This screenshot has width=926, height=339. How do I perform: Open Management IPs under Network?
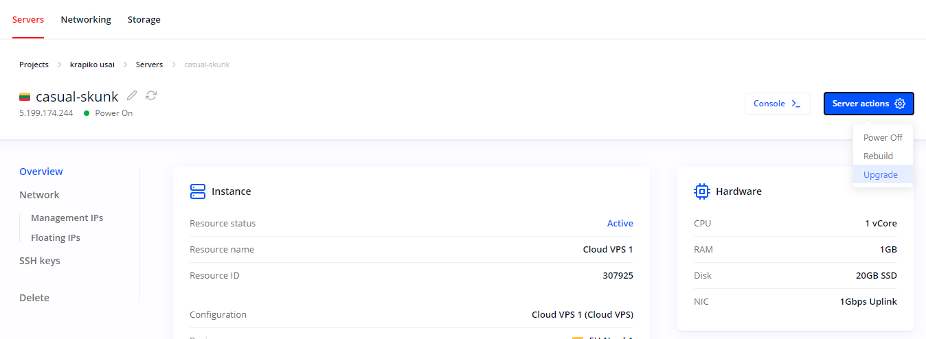(x=67, y=218)
